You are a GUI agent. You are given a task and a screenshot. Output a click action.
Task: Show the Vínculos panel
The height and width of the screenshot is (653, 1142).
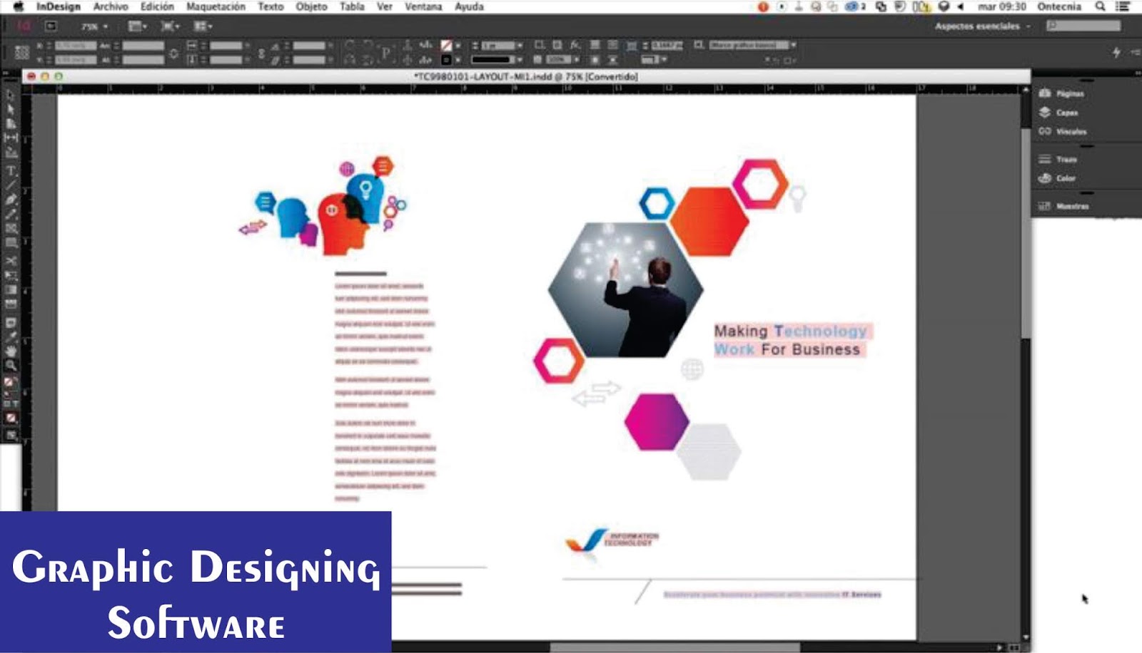1069,132
